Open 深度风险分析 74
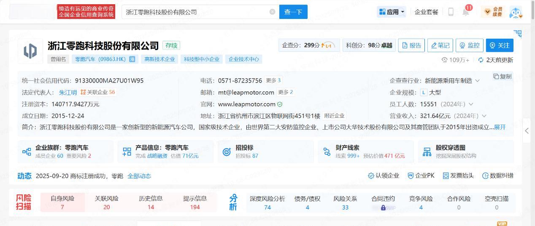535x226 pixels. [267, 202]
